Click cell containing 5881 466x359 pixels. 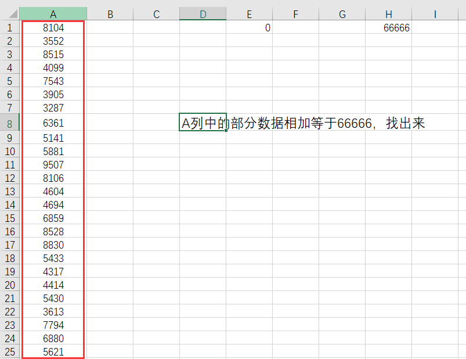point(53,151)
